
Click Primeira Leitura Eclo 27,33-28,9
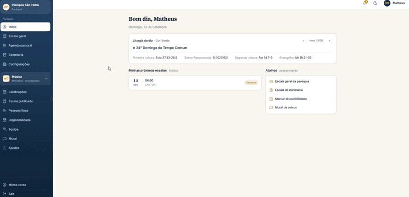155,57
